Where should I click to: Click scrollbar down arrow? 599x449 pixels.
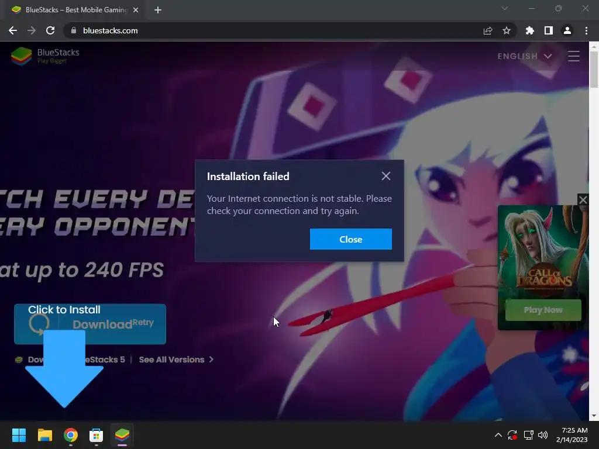click(594, 416)
